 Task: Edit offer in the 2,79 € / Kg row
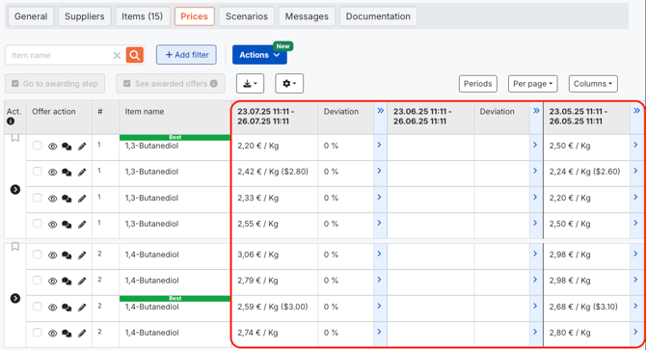pos(82,282)
